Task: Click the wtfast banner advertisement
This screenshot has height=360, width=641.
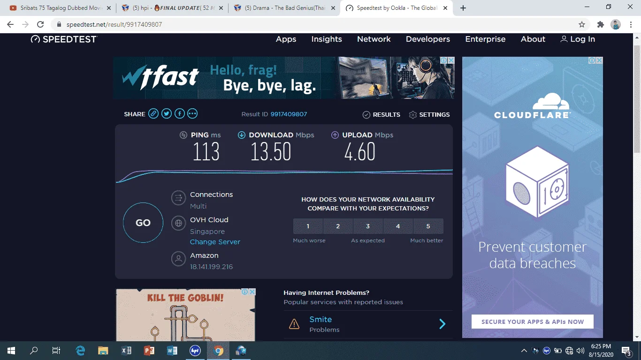Action: tap(283, 78)
